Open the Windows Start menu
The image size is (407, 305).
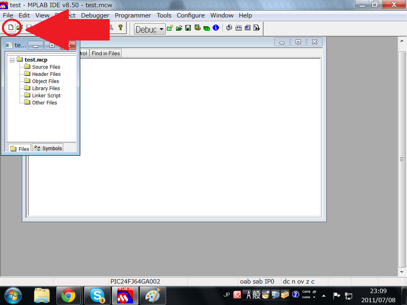click(13, 295)
